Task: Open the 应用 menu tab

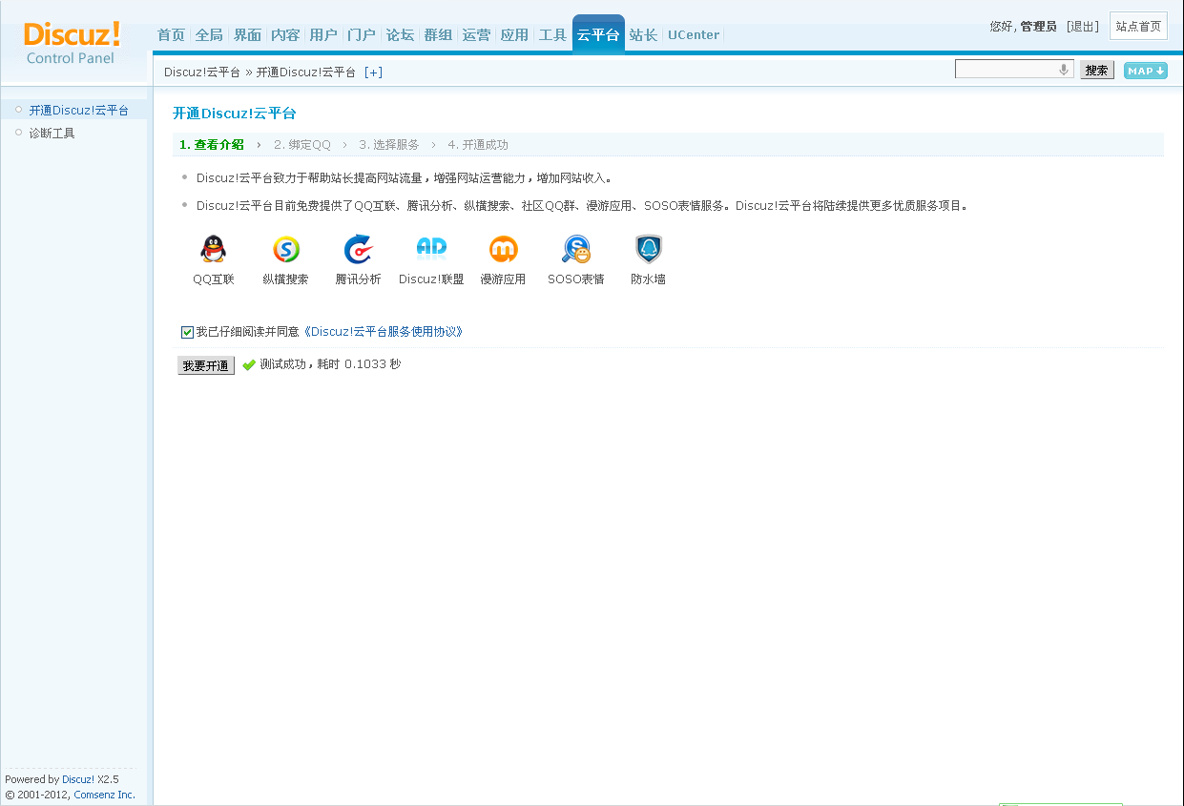Action: (x=514, y=35)
